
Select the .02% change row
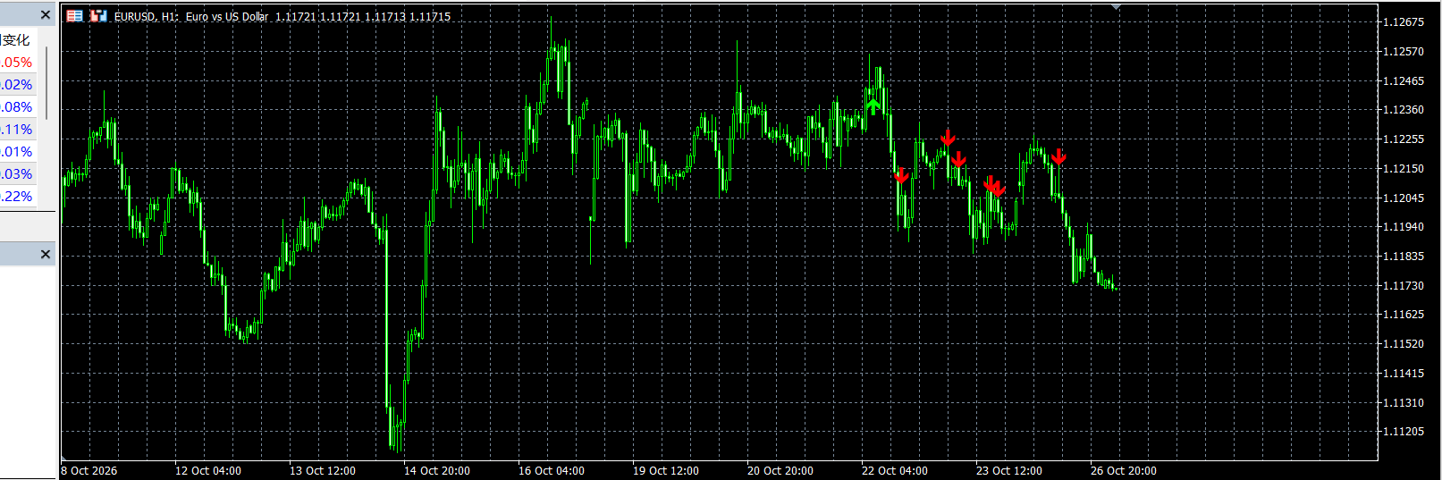click(x=17, y=85)
